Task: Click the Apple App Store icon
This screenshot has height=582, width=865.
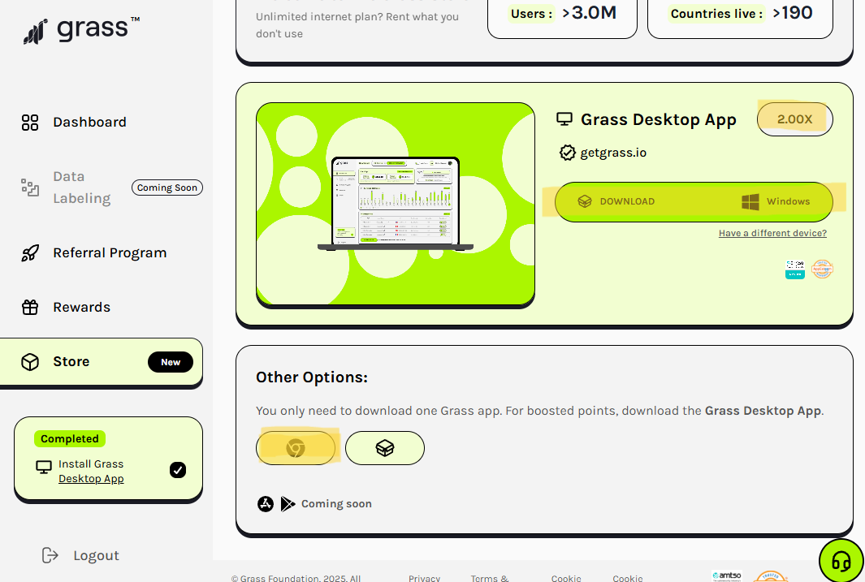Action: pos(266,504)
